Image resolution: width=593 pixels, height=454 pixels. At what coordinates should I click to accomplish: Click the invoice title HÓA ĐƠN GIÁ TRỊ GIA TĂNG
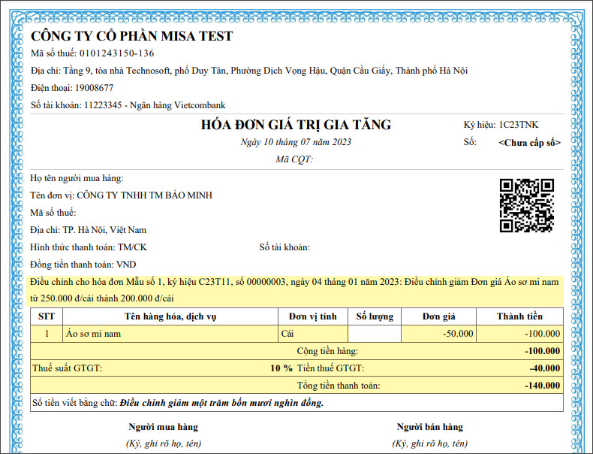296,125
